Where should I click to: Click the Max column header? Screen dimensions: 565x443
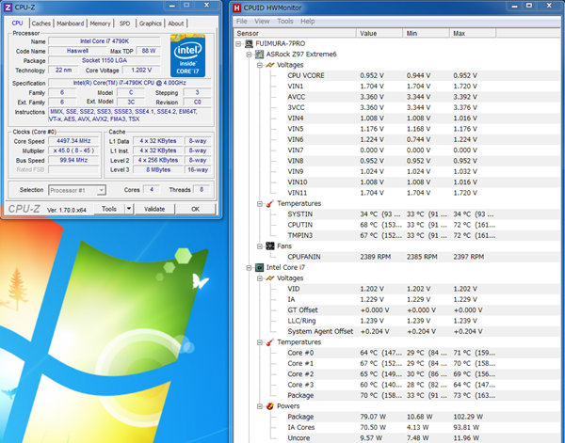[473, 34]
